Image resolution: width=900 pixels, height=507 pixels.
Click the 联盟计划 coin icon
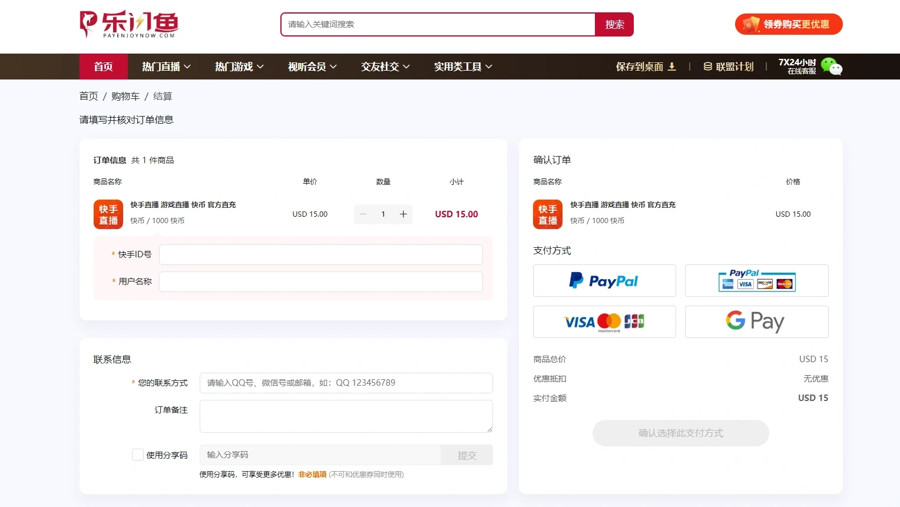(x=708, y=67)
